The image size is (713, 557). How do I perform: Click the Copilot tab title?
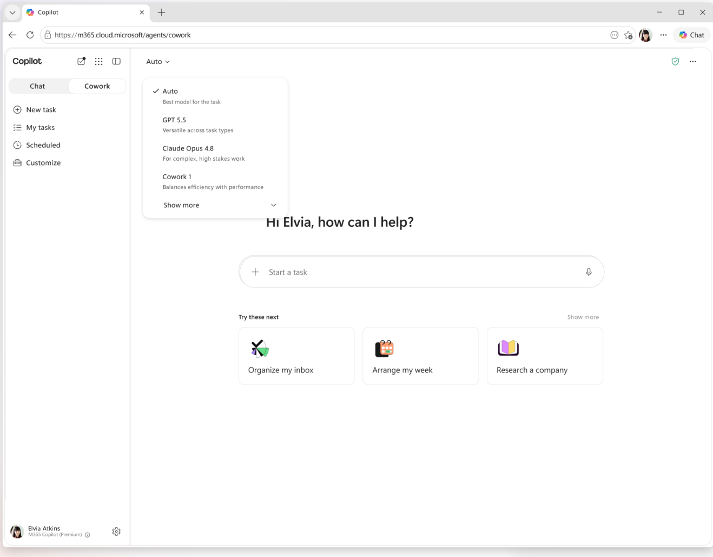(48, 12)
